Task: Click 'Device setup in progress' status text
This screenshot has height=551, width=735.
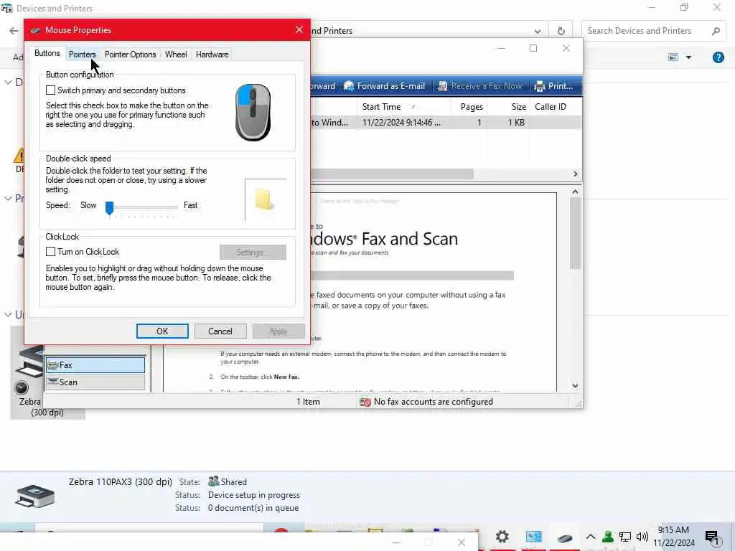Action: click(254, 495)
